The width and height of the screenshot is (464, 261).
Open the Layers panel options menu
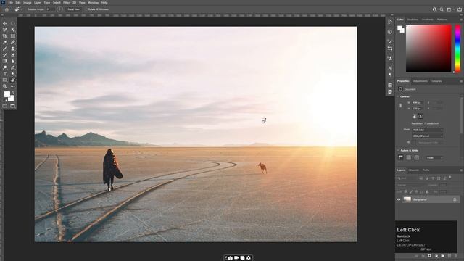pyautogui.click(x=461, y=170)
